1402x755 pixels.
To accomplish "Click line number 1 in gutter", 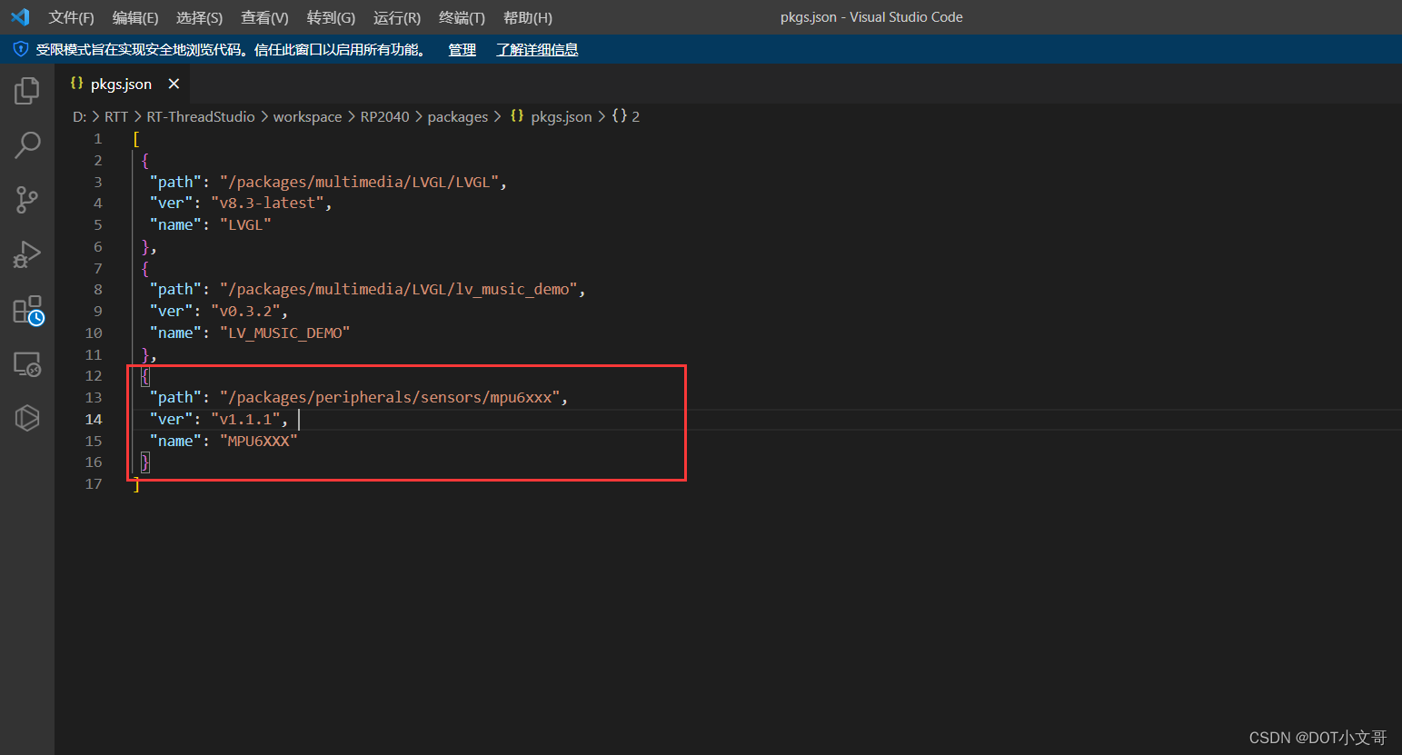I will (x=97, y=139).
